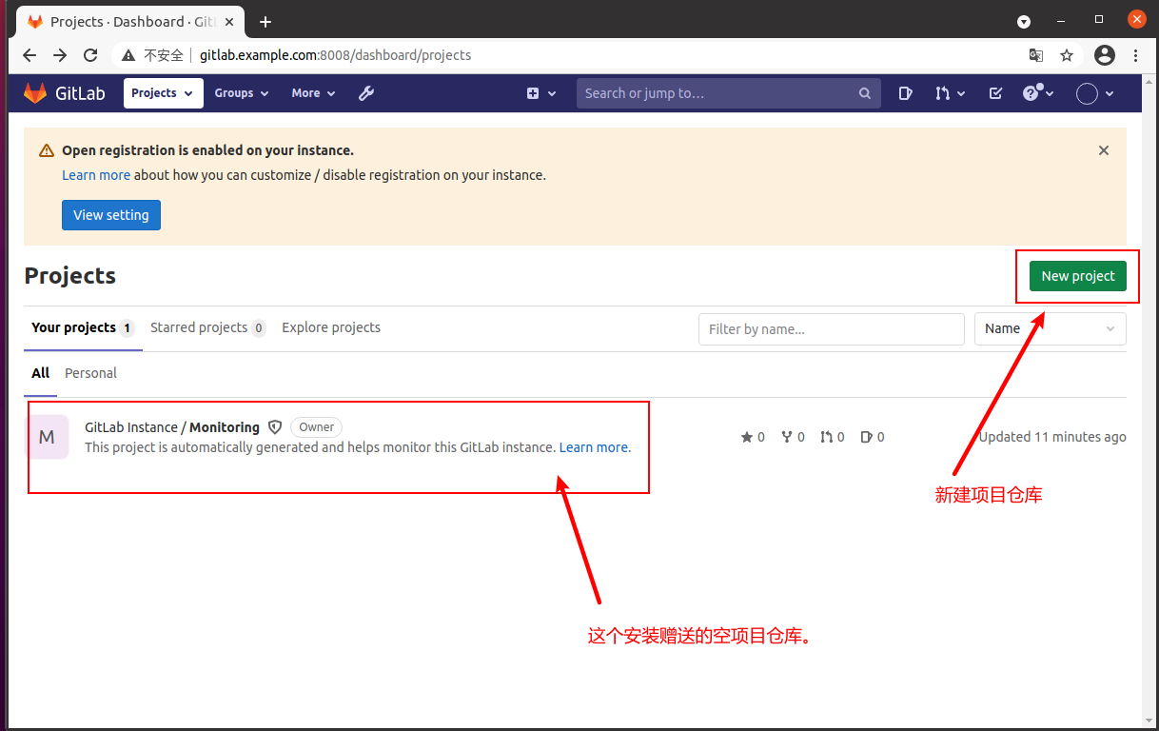Image resolution: width=1159 pixels, height=731 pixels.
Task: Click the GitLab fox logo in navbar
Action: coord(35,93)
